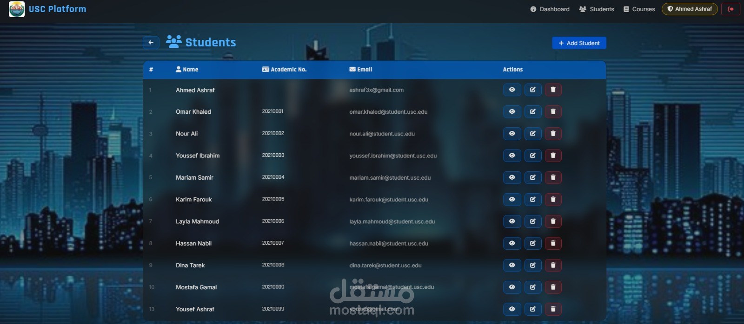
Task: Delete Mostafa Gamal's record
Action: [553, 287]
